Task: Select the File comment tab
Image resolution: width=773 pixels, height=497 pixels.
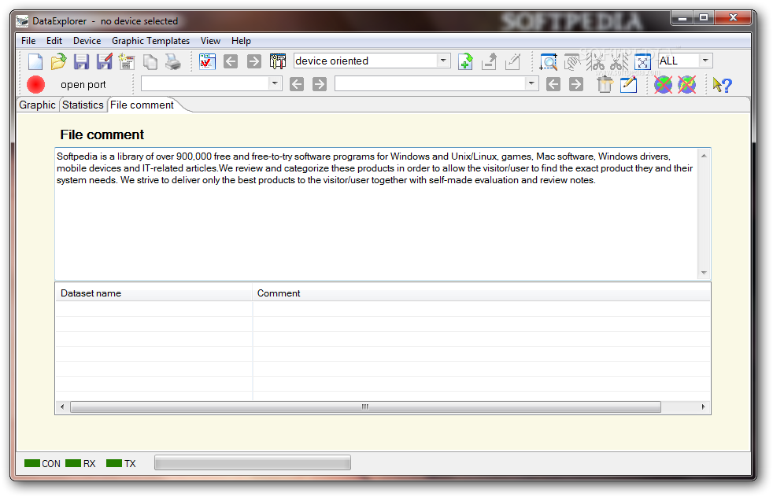Action: coord(142,105)
